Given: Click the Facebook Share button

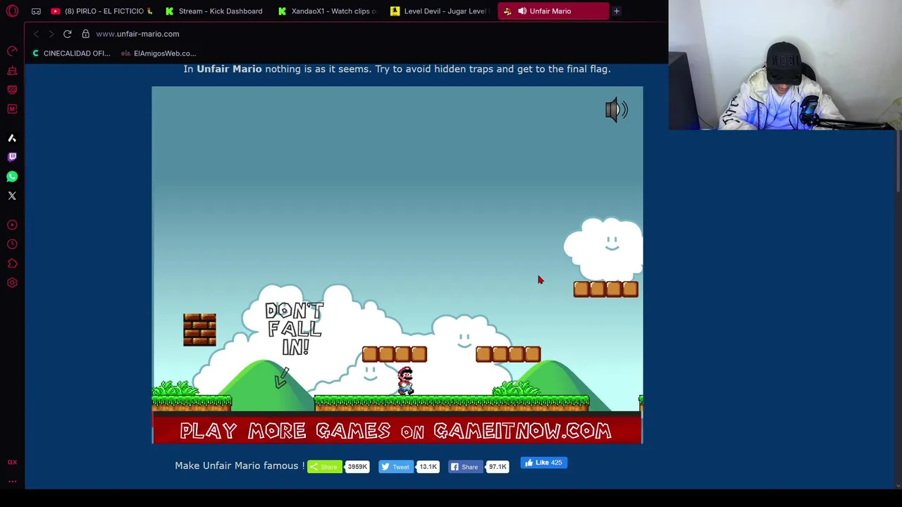Looking at the screenshot, I should point(465,466).
